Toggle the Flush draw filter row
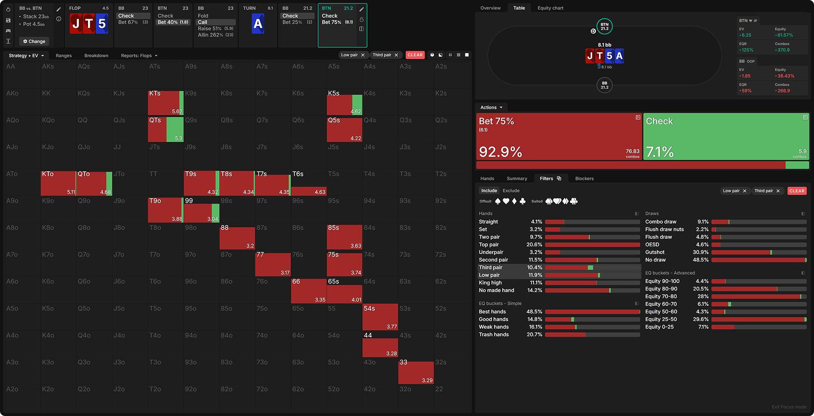The image size is (814, 416). [658, 237]
